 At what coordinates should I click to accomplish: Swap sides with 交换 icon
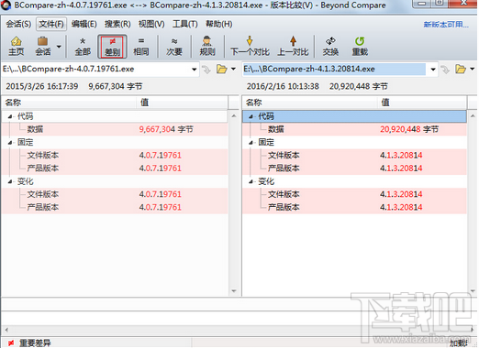(x=330, y=46)
